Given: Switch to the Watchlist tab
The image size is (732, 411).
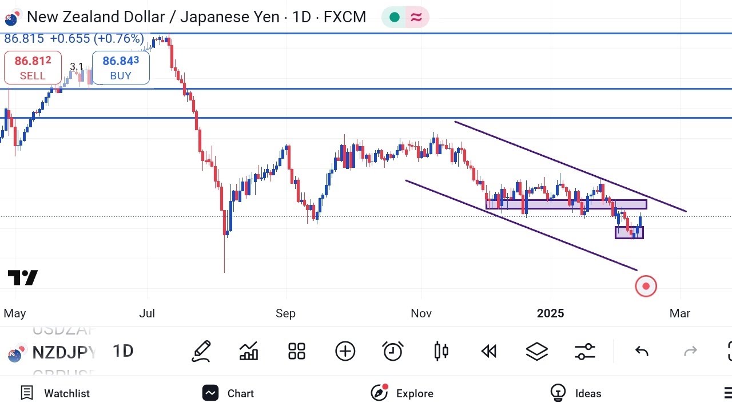Looking at the screenshot, I should coord(55,393).
